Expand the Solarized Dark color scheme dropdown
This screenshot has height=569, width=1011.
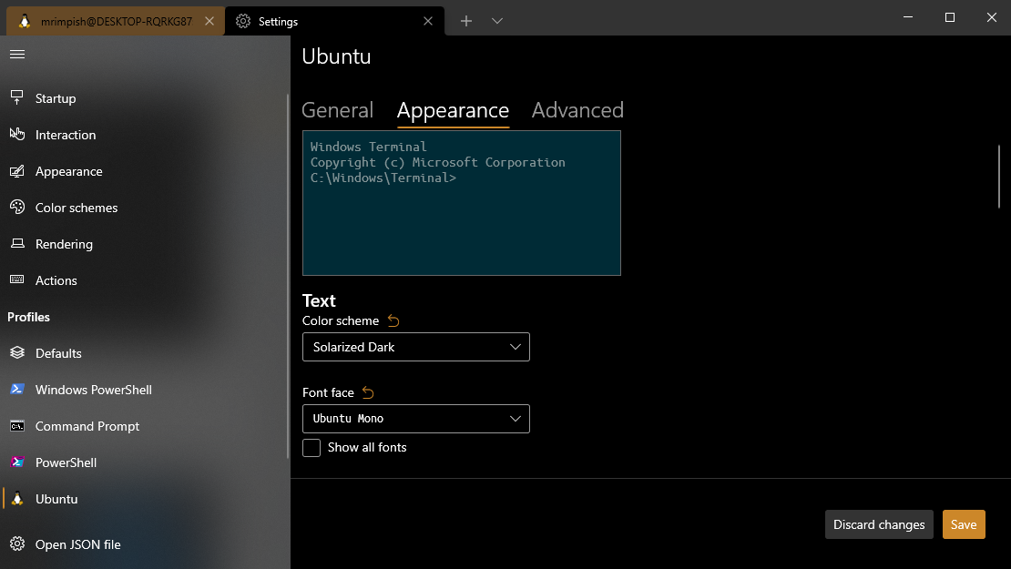coord(415,347)
